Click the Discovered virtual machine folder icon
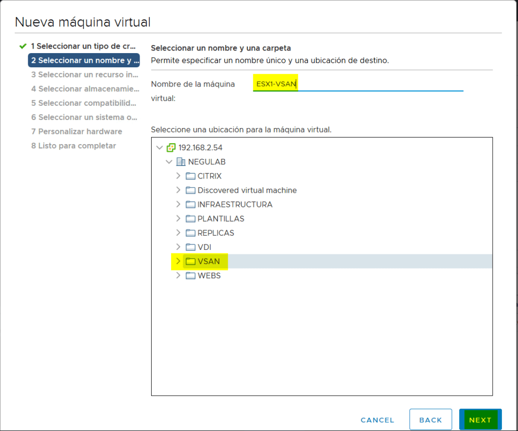The image size is (518, 431). [x=190, y=190]
